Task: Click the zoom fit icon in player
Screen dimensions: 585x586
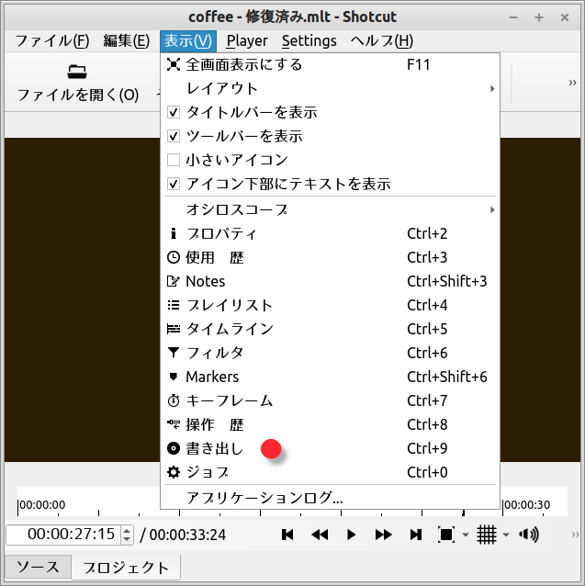Action: tap(446, 535)
